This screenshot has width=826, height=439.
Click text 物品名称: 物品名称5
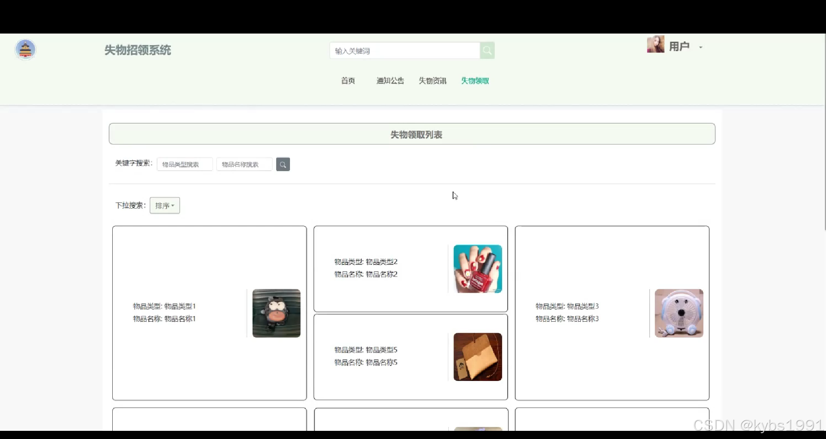(366, 362)
